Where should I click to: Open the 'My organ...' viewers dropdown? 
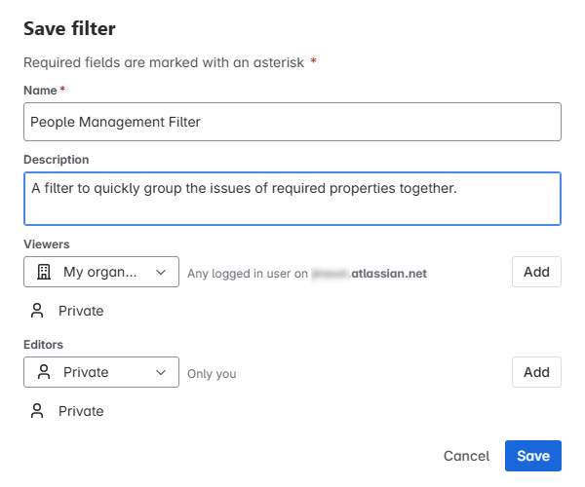click(101, 273)
